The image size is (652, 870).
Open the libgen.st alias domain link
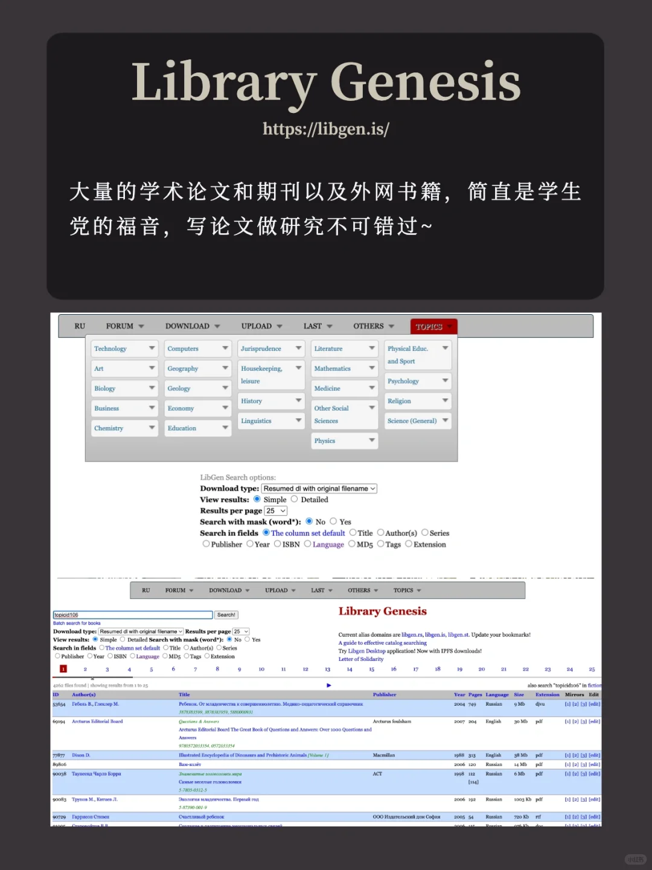[x=458, y=635]
